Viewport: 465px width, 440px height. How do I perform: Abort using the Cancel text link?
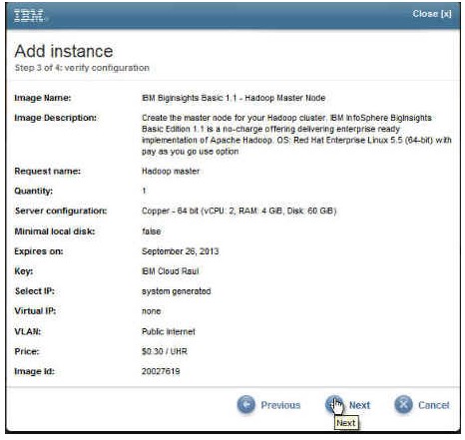point(434,405)
